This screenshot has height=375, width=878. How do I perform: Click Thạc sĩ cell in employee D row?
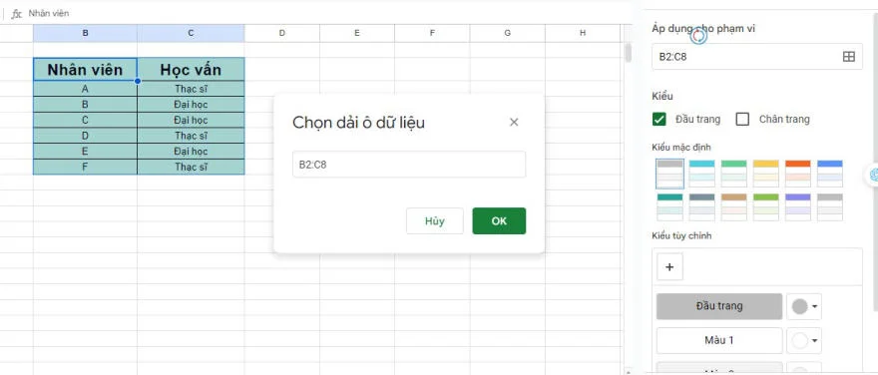click(x=191, y=136)
